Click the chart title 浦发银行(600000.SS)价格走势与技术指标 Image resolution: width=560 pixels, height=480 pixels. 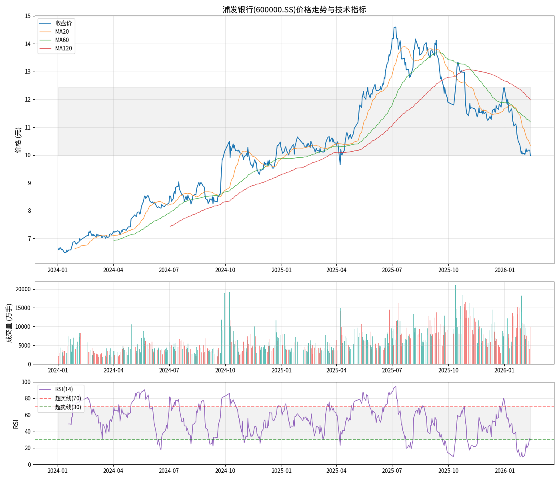pos(294,10)
